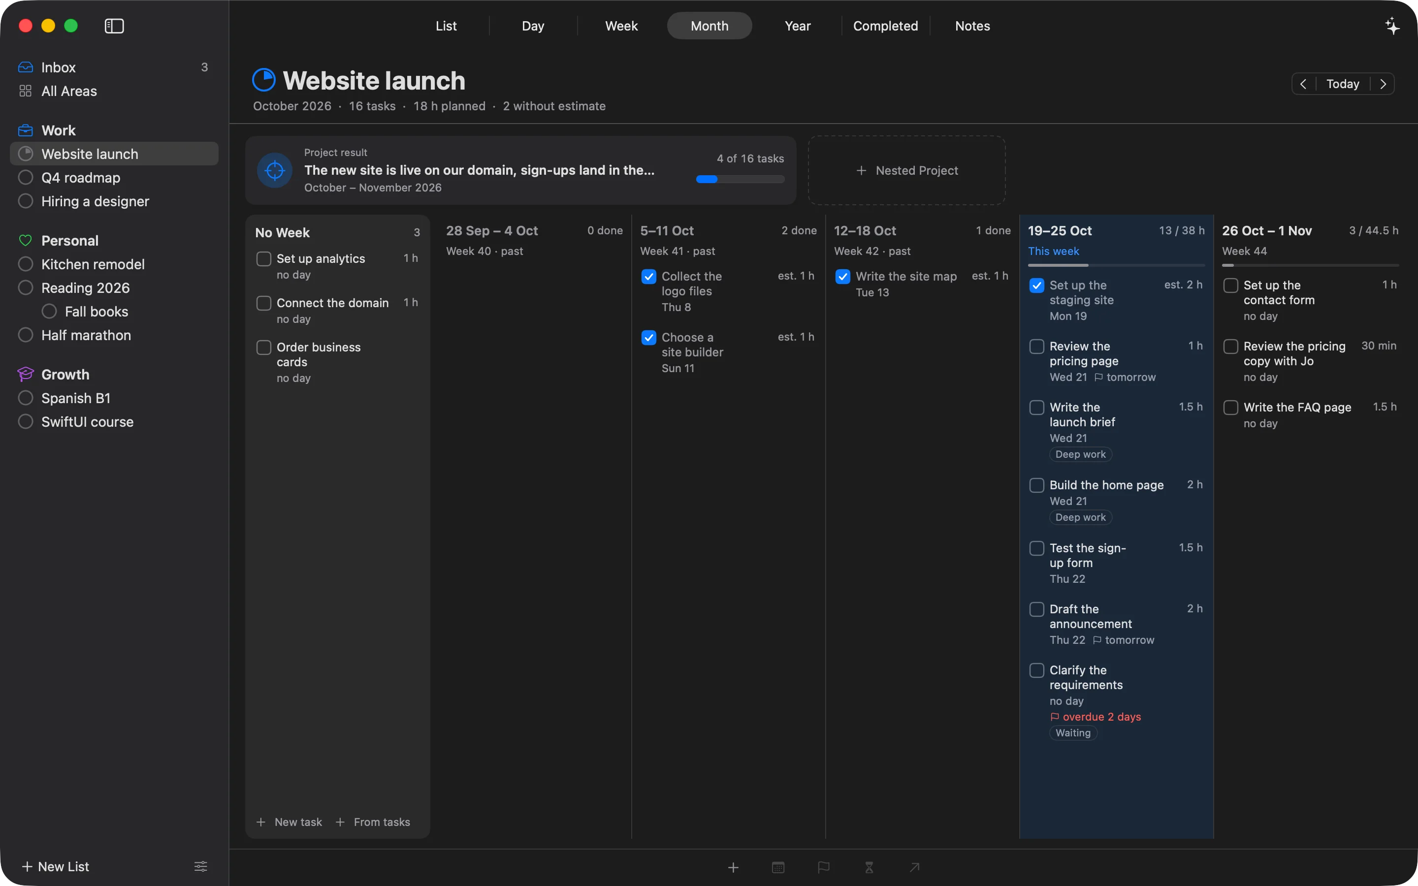The width and height of the screenshot is (1418, 886).
Task: Uncheck Write the site map task
Action: pyautogui.click(x=842, y=276)
